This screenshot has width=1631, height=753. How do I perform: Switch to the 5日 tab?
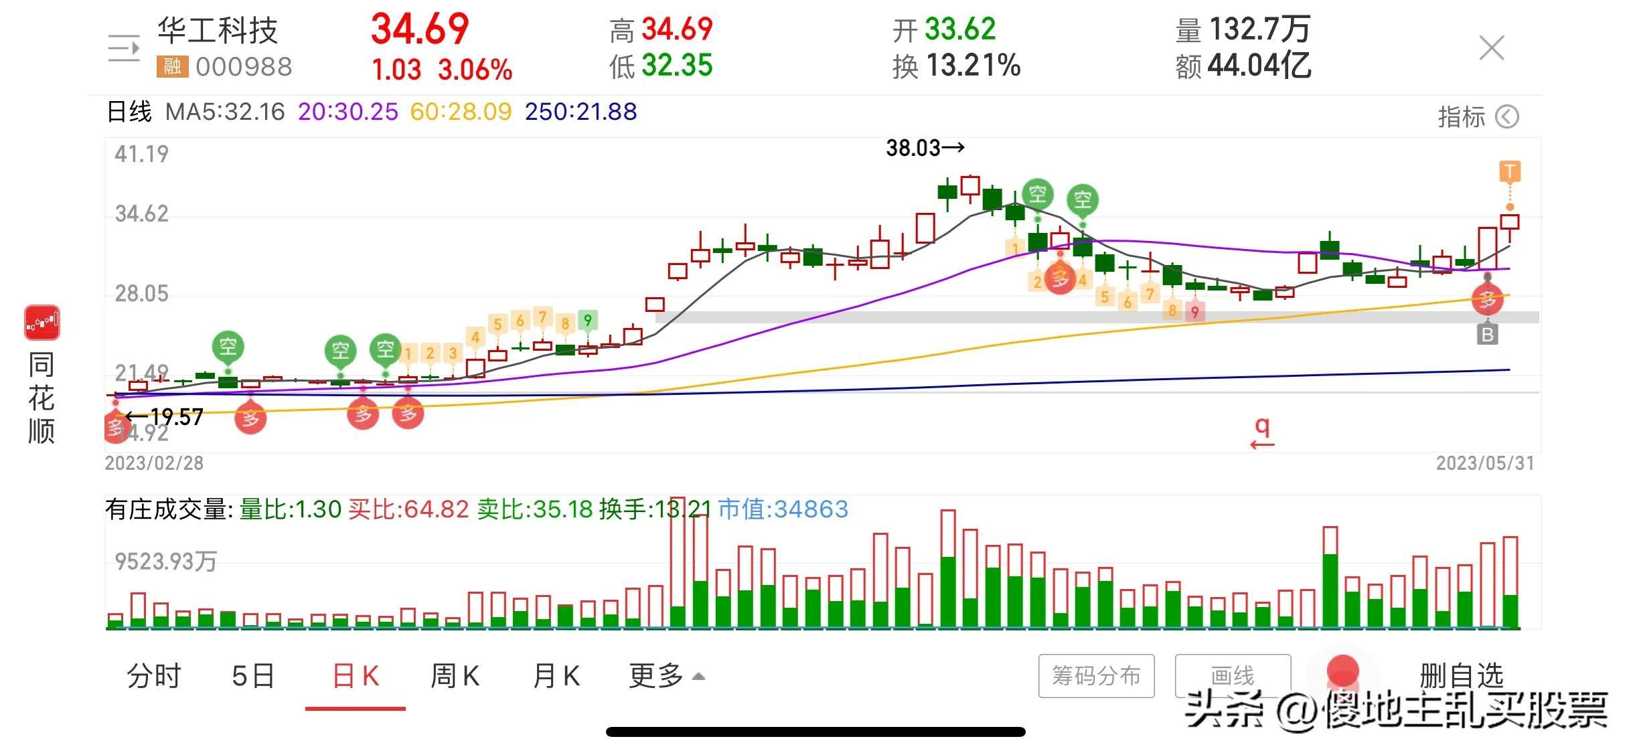(x=253, y=676)
